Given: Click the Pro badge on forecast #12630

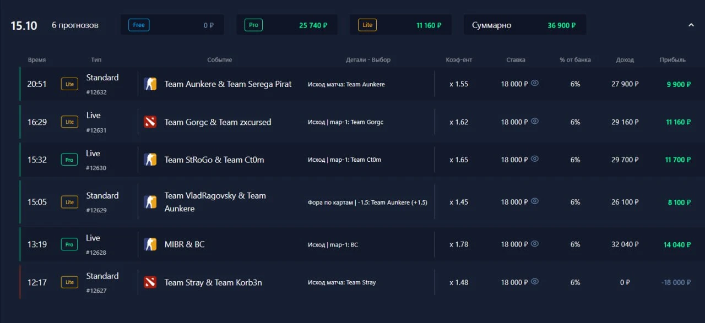Looking at the screenshot, I should pyautogui.click(x=69, y=160).
